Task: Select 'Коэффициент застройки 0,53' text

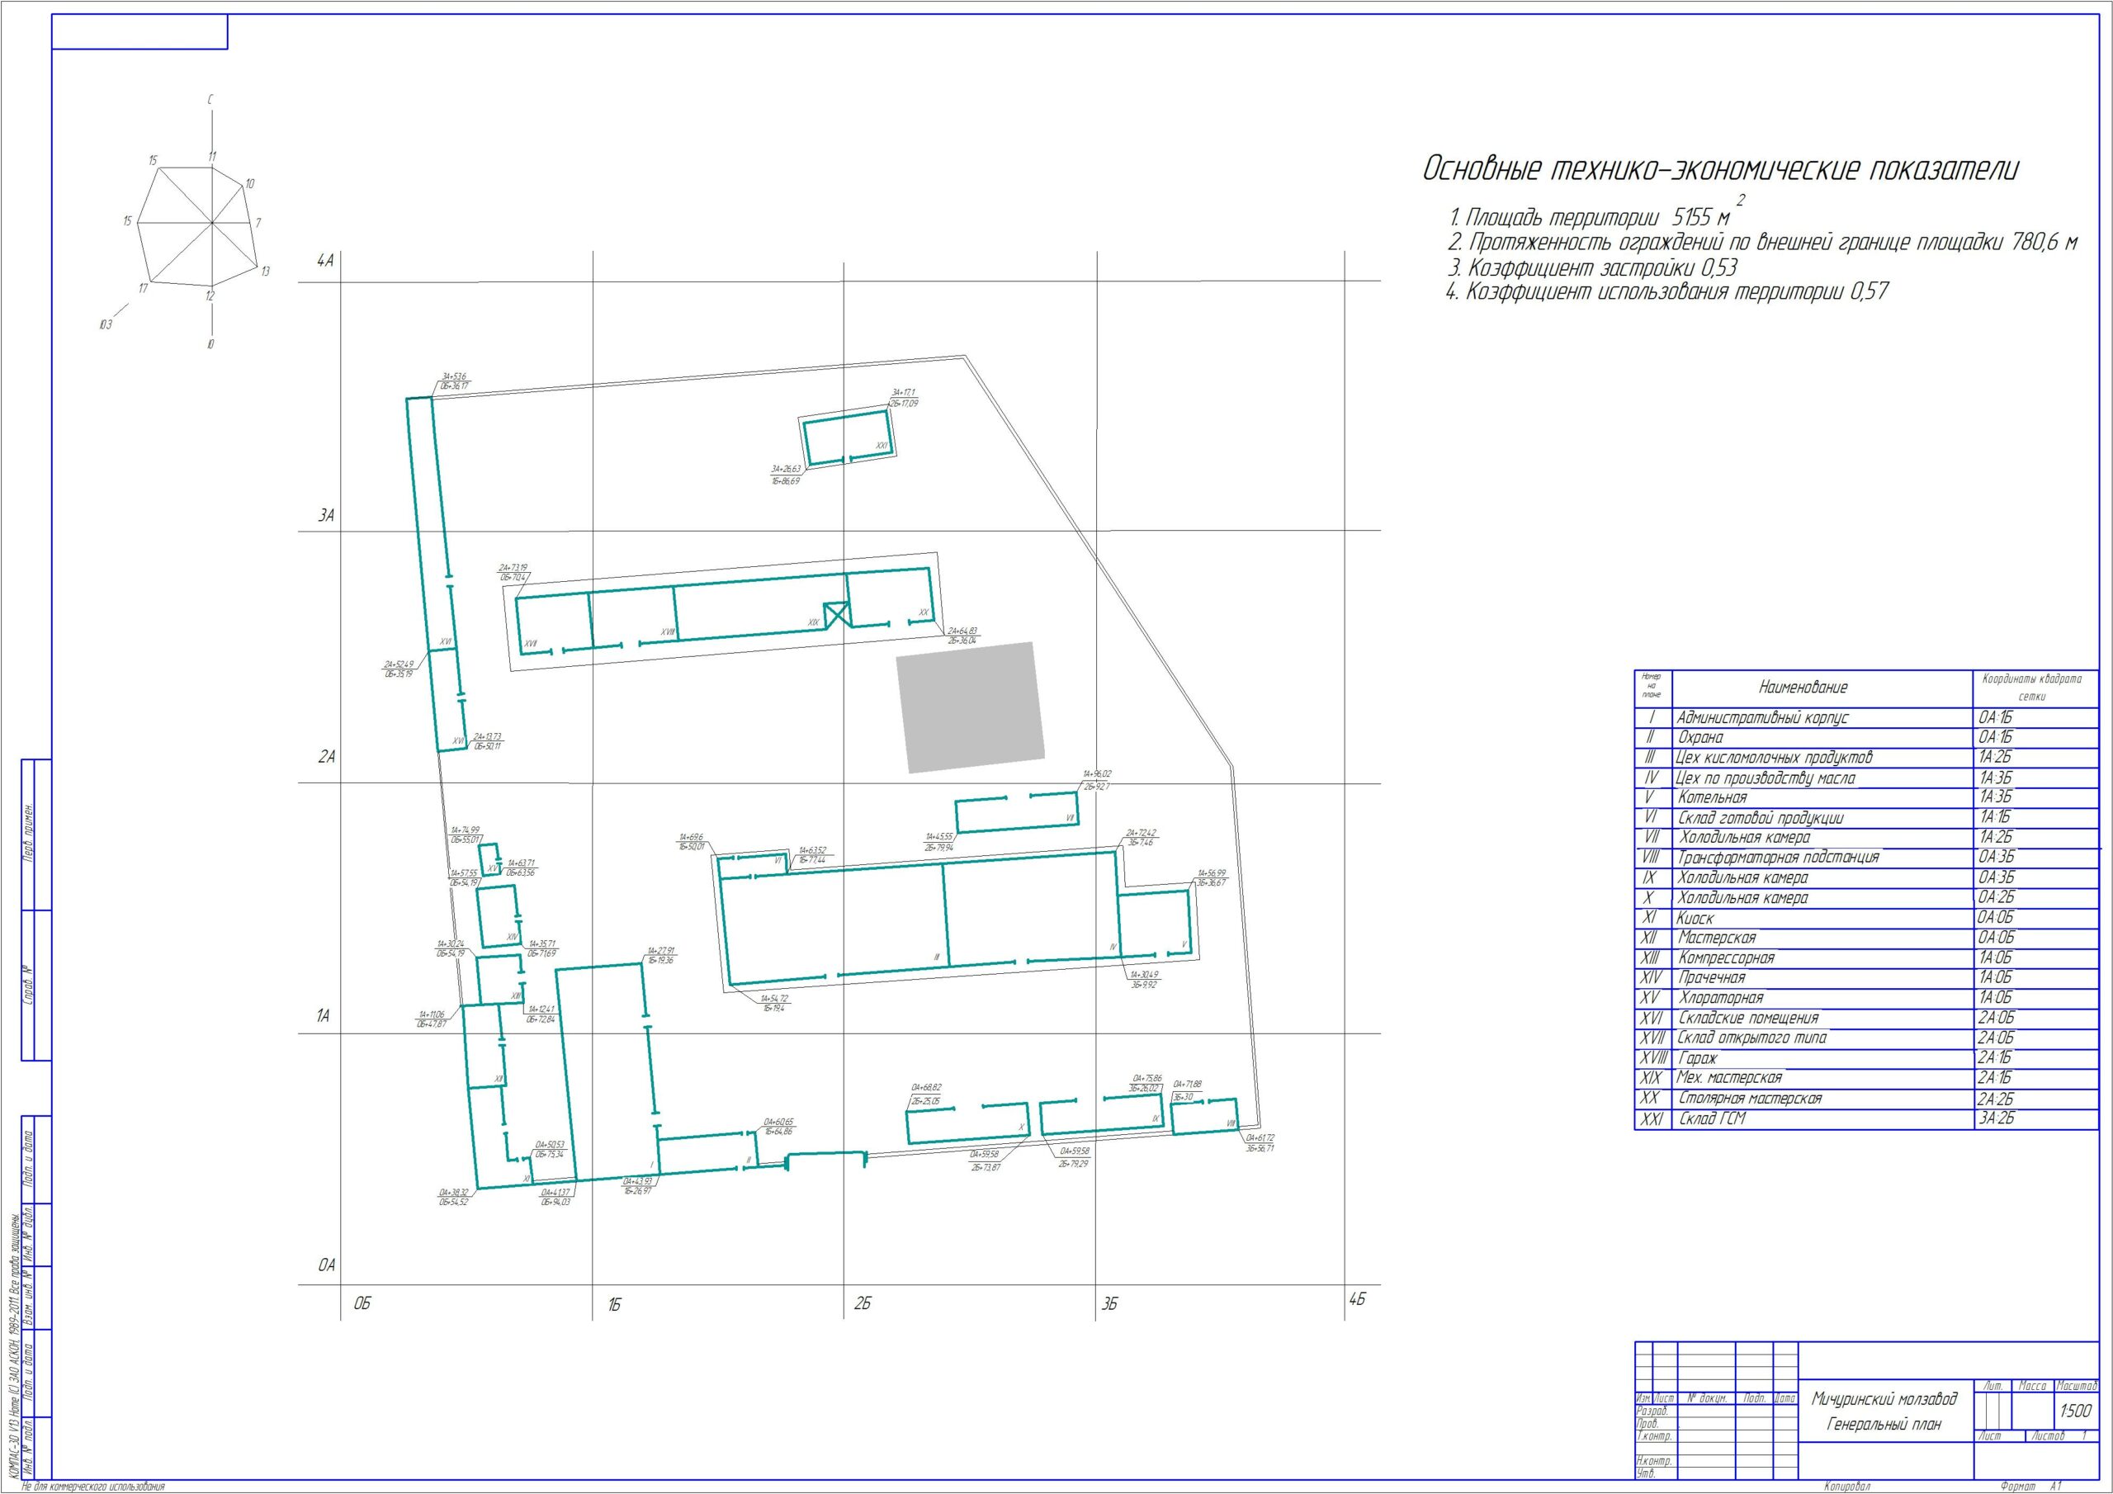Action: (x=1592, y=268)
